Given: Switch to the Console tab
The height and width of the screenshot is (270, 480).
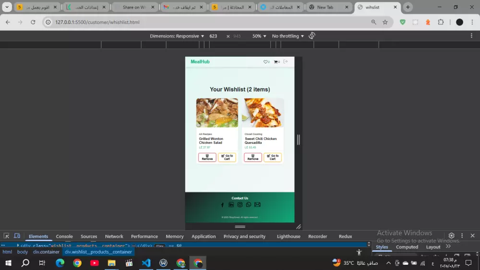Looking at the screenshot, I should (x=64, y=236).
